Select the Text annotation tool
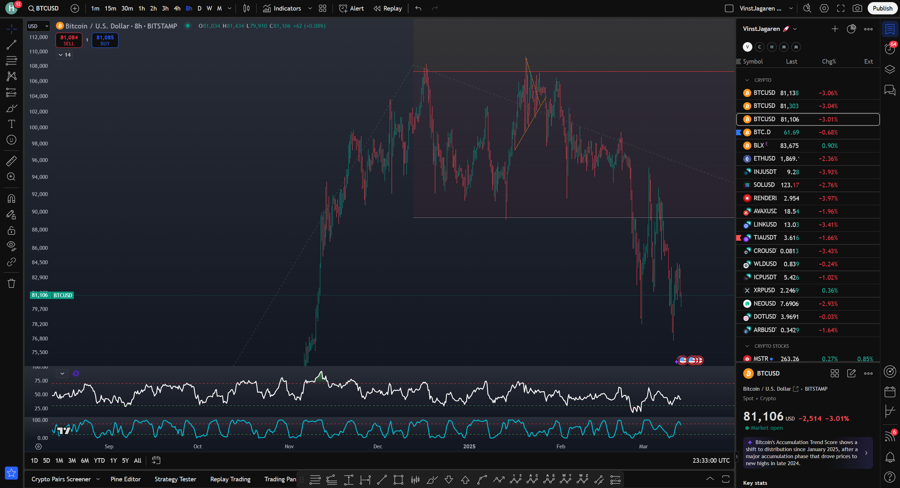This screenshot has height=488, width=900. [x=11, y=124]
